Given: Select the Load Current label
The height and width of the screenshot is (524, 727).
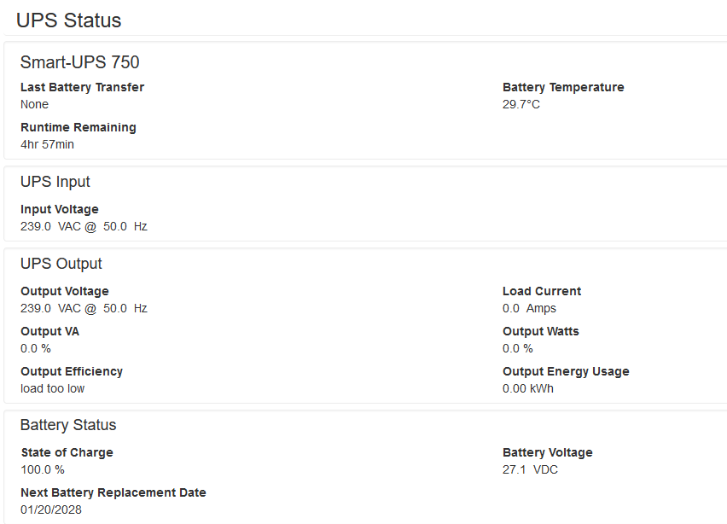Looking at the screenshot, I should click(542, 291).
